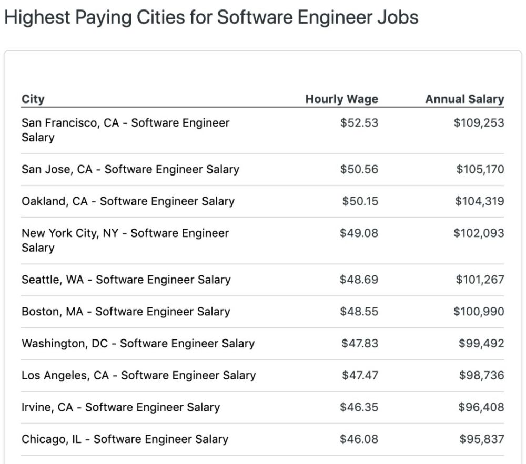This screenshot has height=464, width=526.
Task: Click the $100,990 annual salary for Boston
Action: click(x=479, y=312)
